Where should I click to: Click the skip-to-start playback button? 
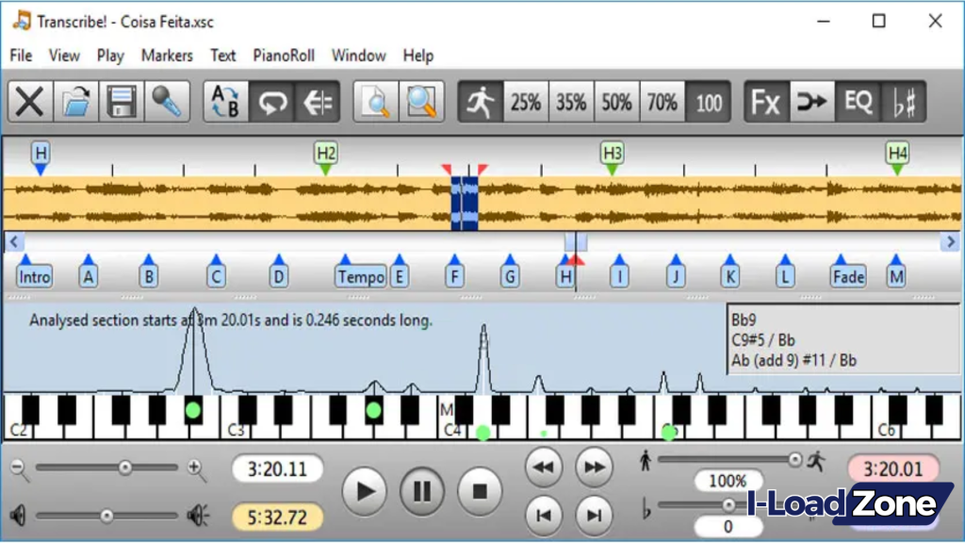point(544,515)
